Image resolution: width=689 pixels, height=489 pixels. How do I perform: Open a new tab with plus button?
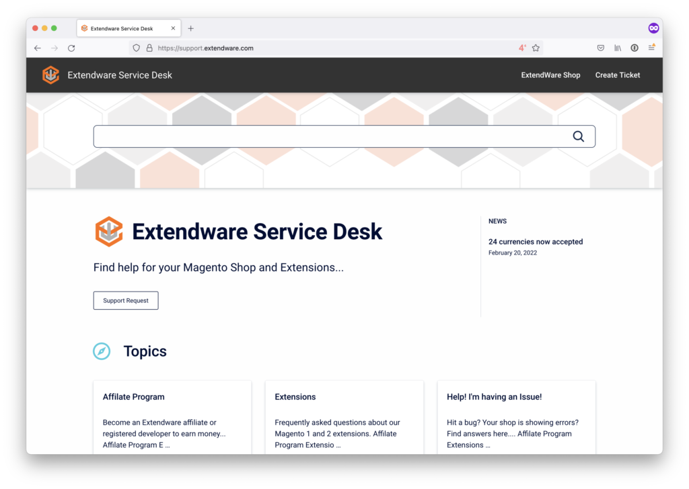coord(190,28)
